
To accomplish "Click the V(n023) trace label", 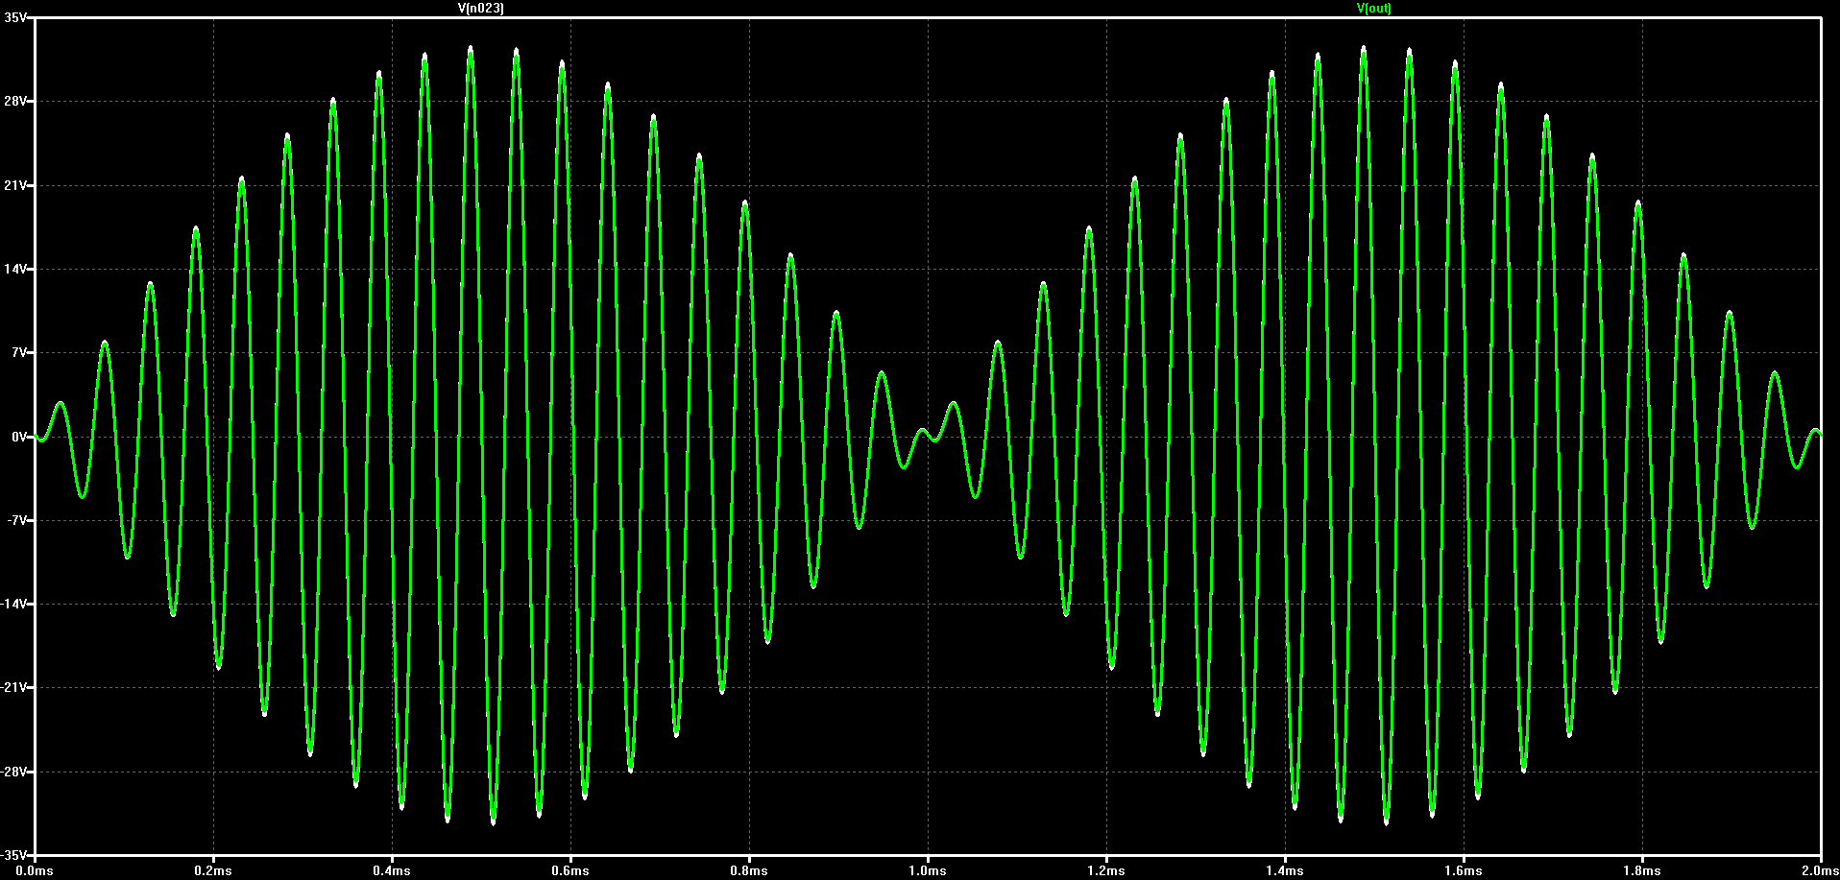I will click(481, 8).
